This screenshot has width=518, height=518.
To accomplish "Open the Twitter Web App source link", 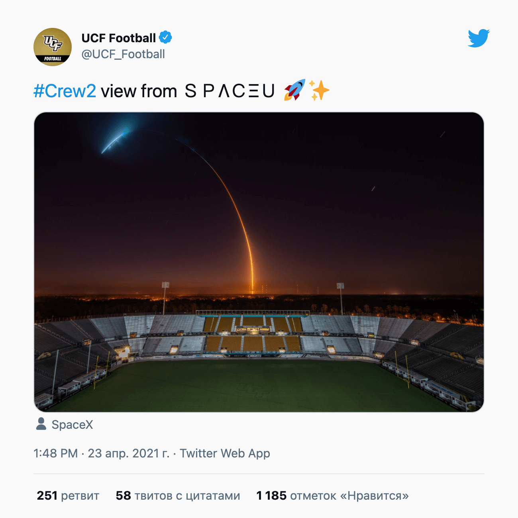I will coord(225,453).
